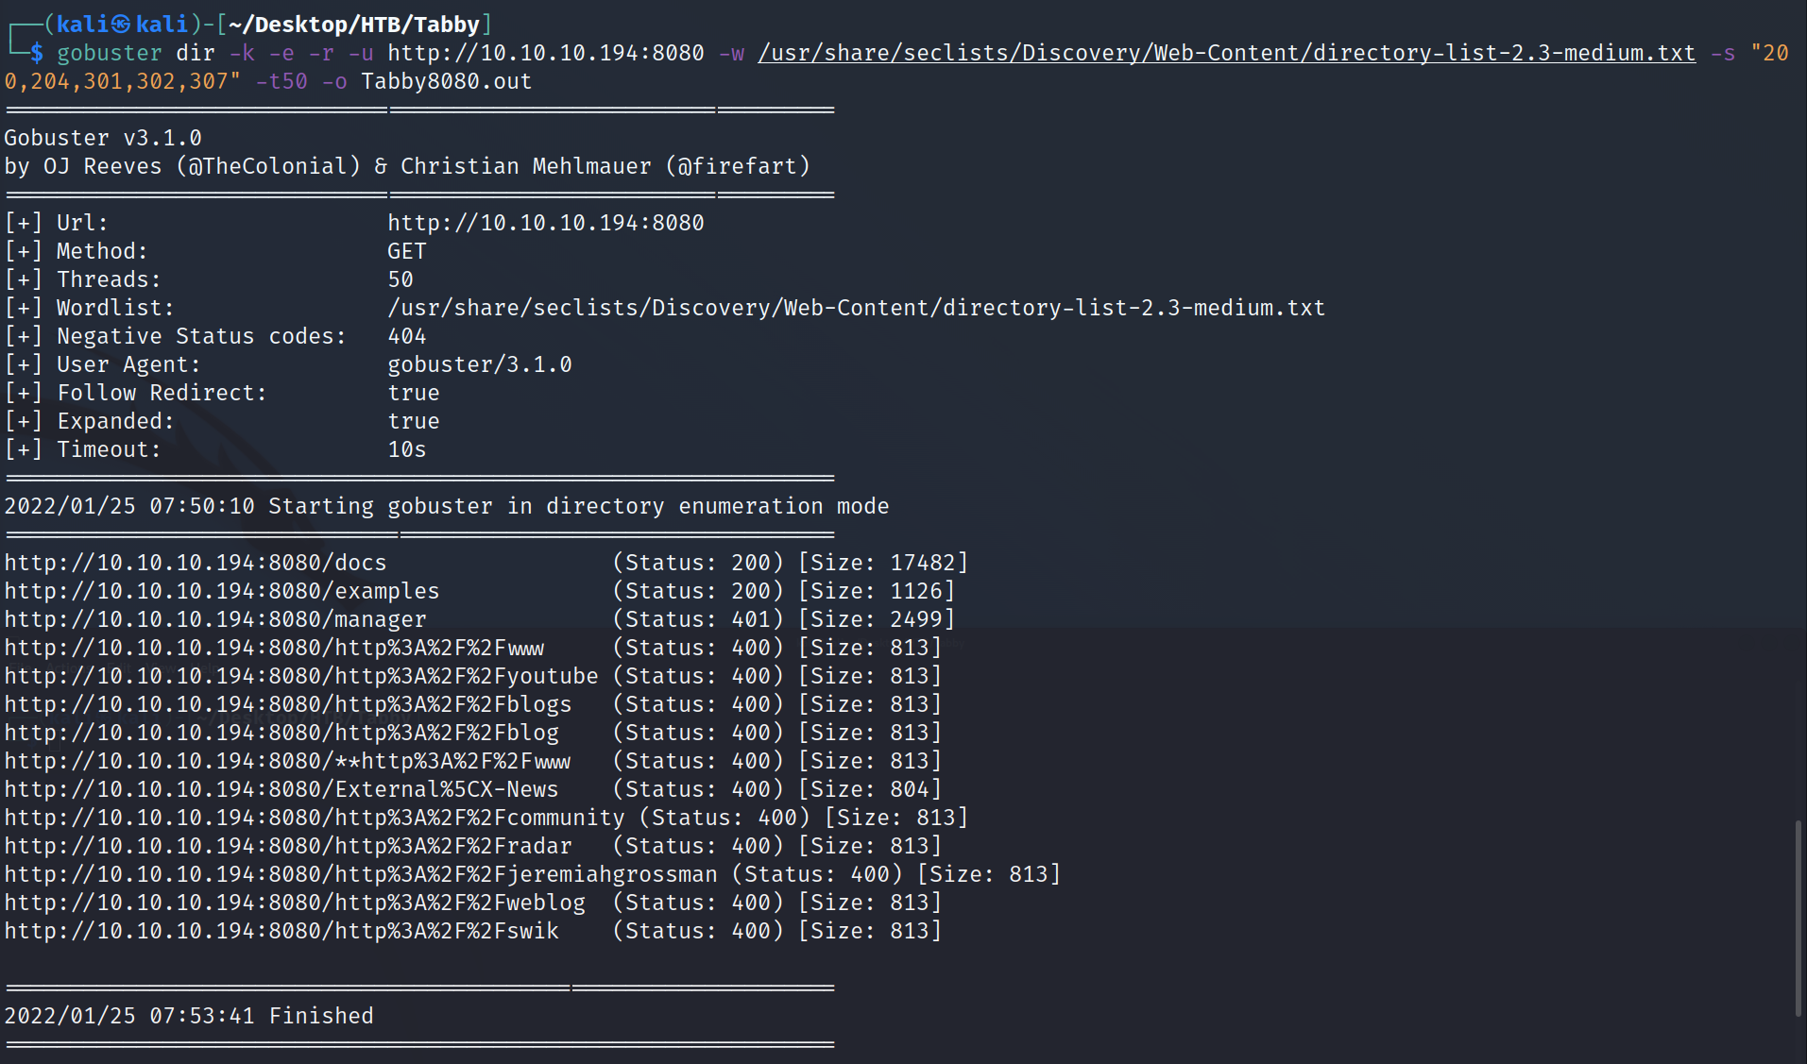Image resolution: width=1807 pixels, height=1064 pixels.
Task: Click the ~/Desktop/HTB/Tabby path in the prompt
Action: [x=354, y=25]
